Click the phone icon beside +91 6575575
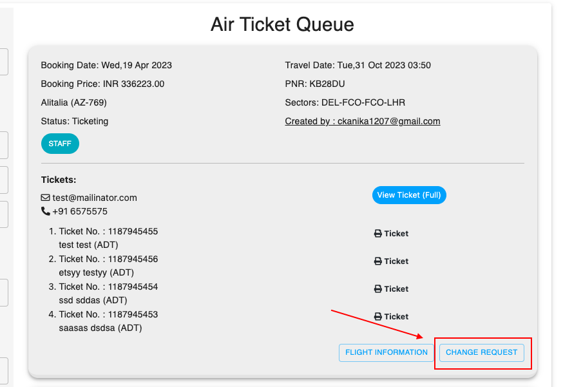This screenshot has height=387, width=563. coord(46,211)
